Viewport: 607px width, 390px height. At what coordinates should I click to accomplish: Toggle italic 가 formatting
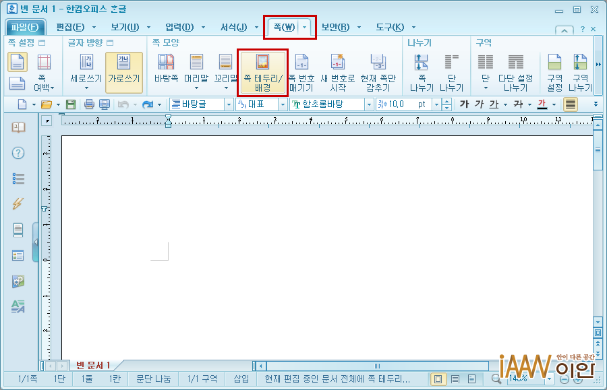click(x=480, y=104)
